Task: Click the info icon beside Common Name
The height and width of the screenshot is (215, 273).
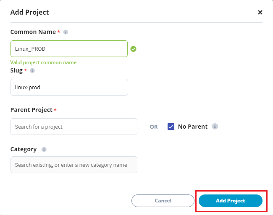Action: click(66, 32)
